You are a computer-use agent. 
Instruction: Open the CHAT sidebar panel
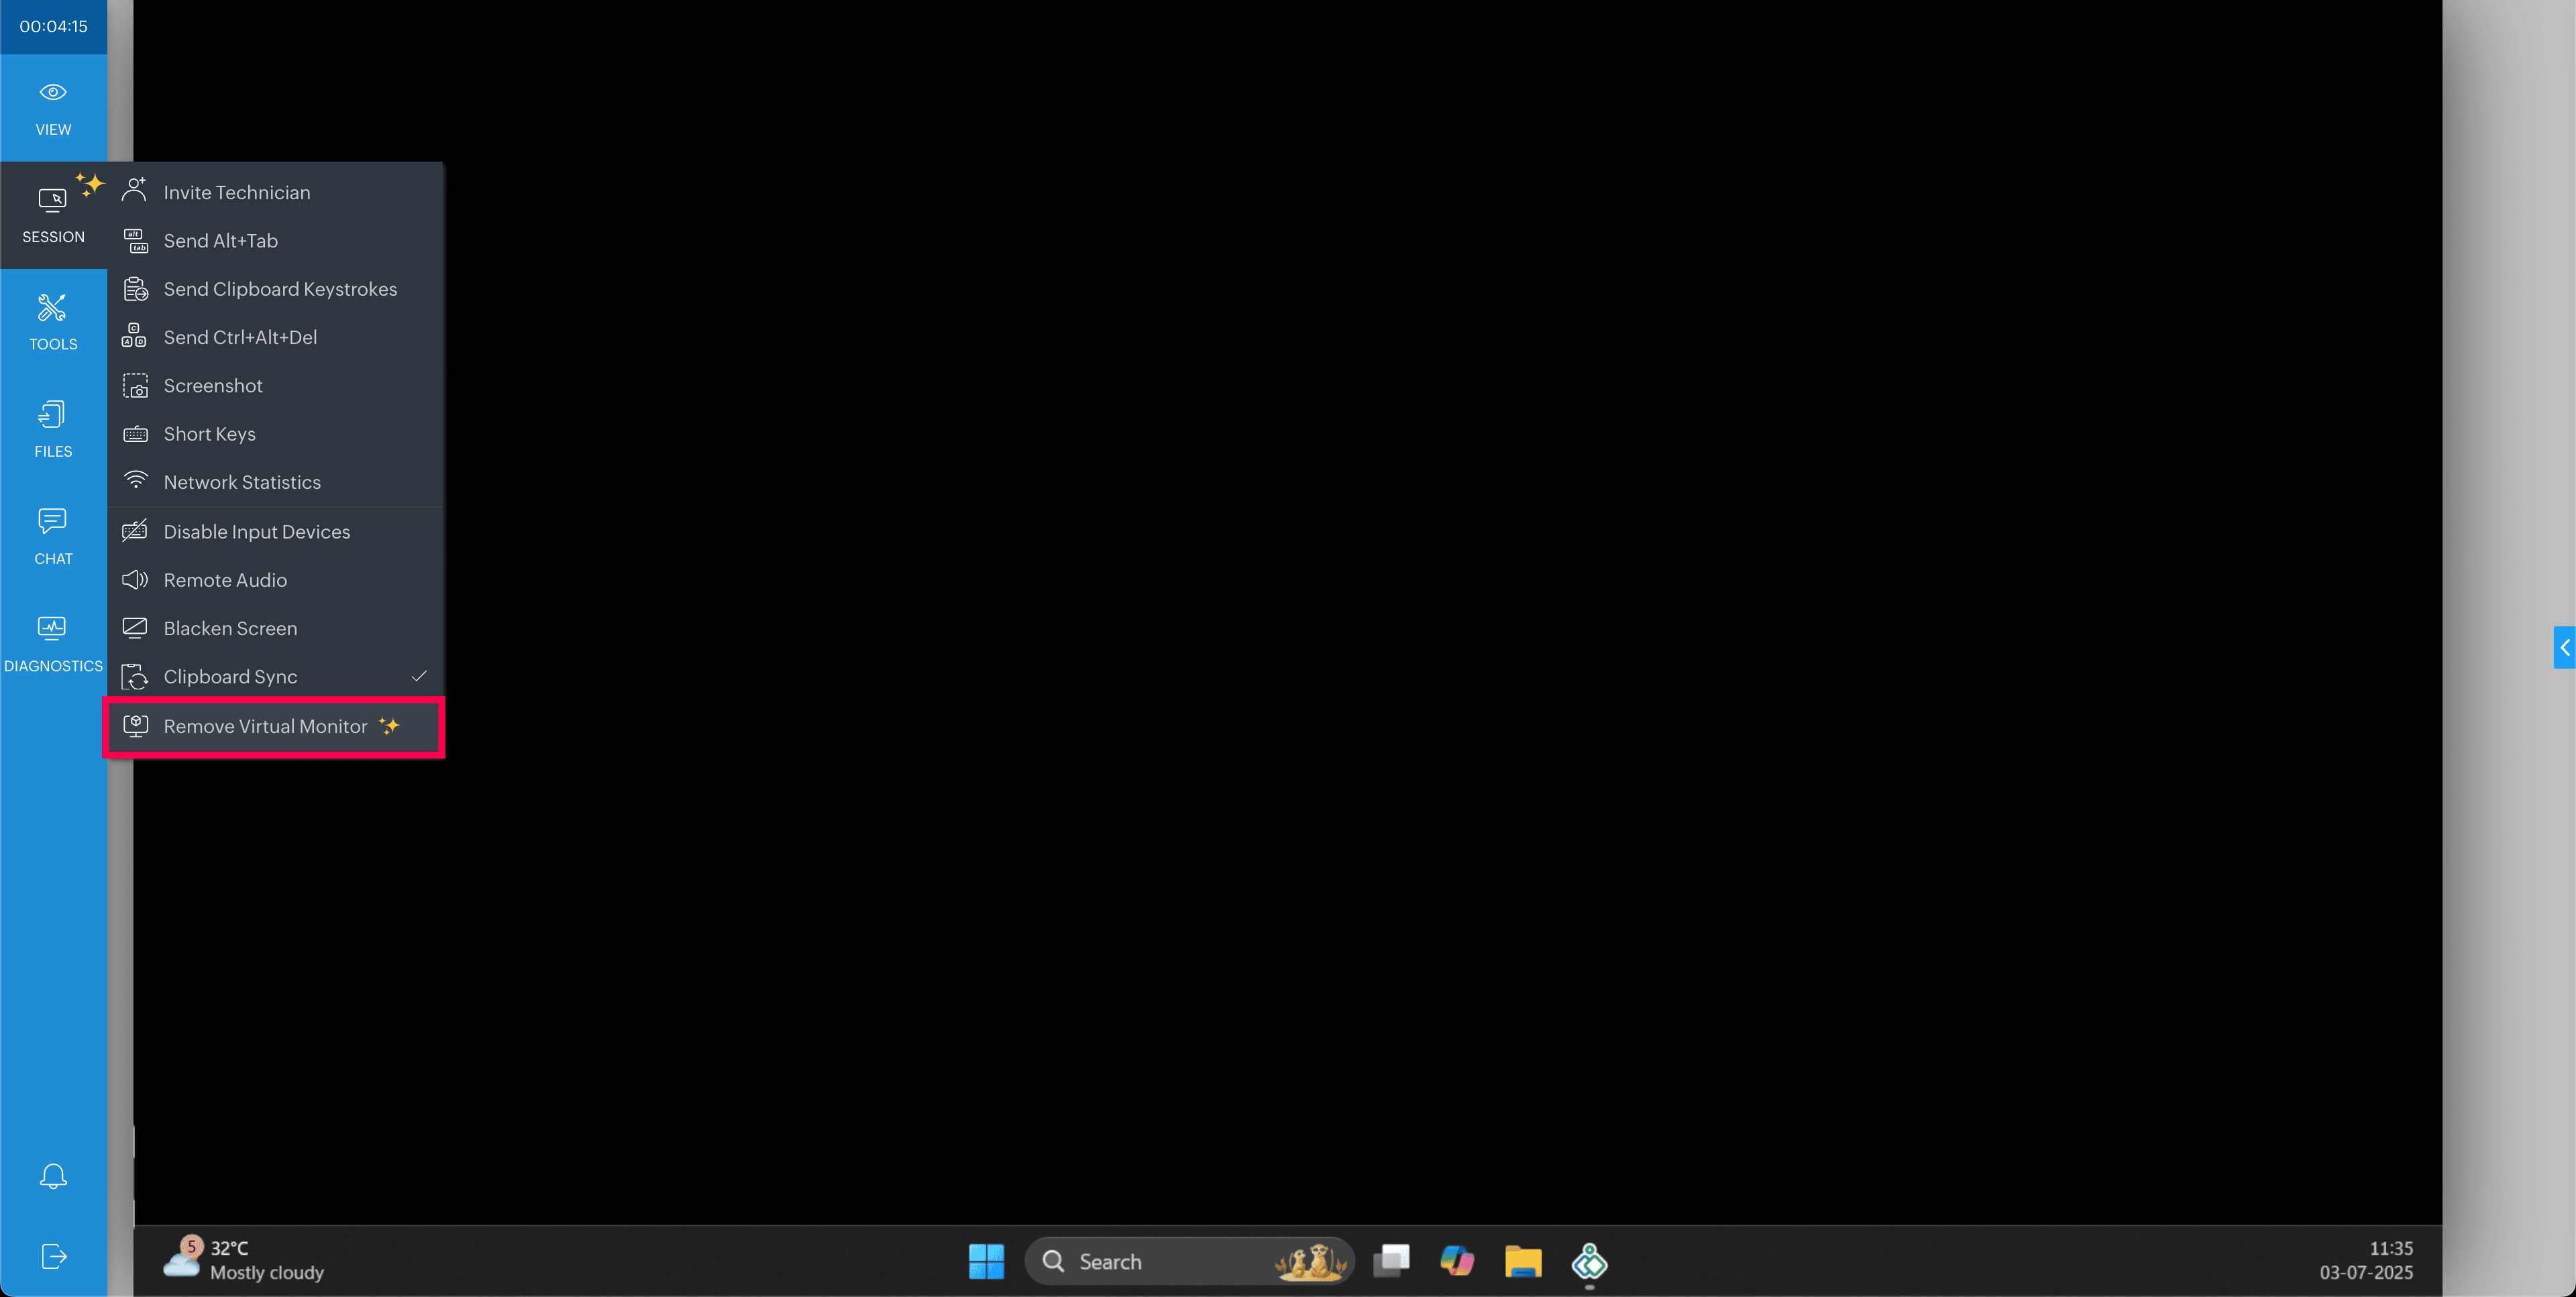(x=53, y=536)
